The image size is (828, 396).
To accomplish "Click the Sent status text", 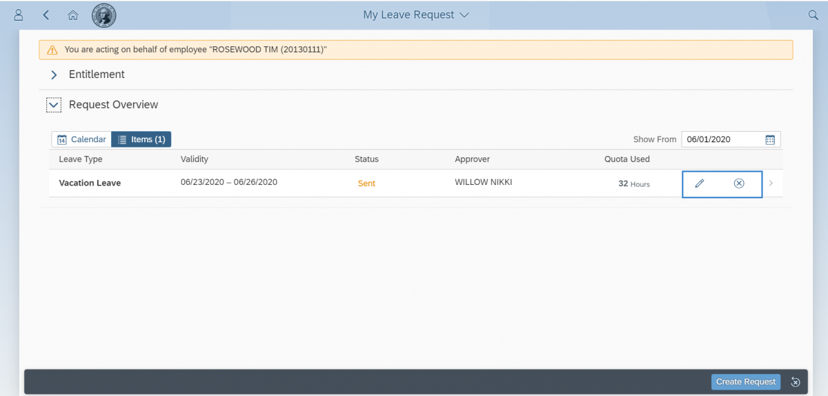I will (x=366, y=184).
